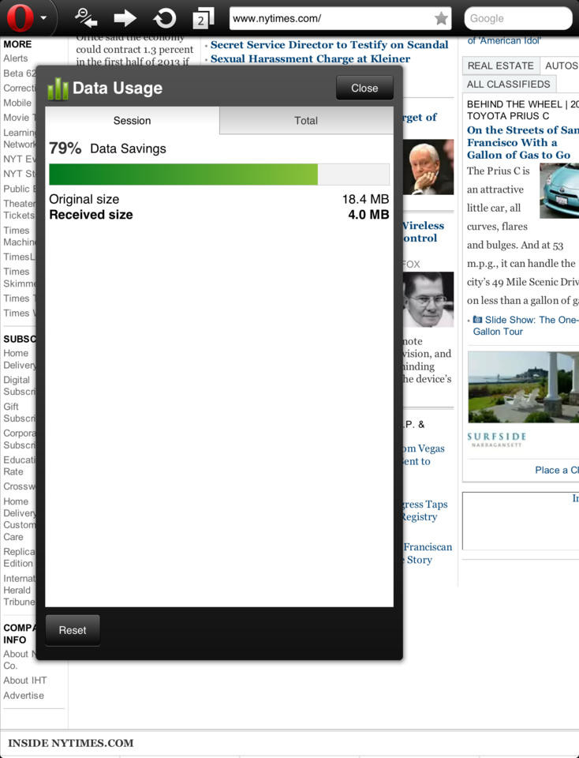Click the Received size 4.0 MB value
579x758 pixels.
(368, 215)
